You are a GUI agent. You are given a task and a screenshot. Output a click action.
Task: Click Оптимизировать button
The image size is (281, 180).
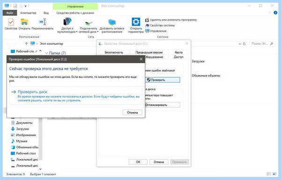pos(163,105)
